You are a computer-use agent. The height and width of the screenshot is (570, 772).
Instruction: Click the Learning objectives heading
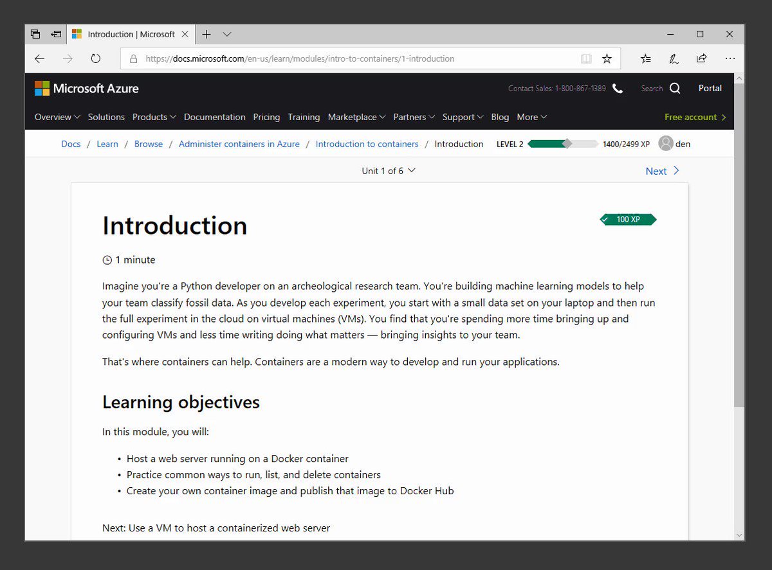(181, 402)
